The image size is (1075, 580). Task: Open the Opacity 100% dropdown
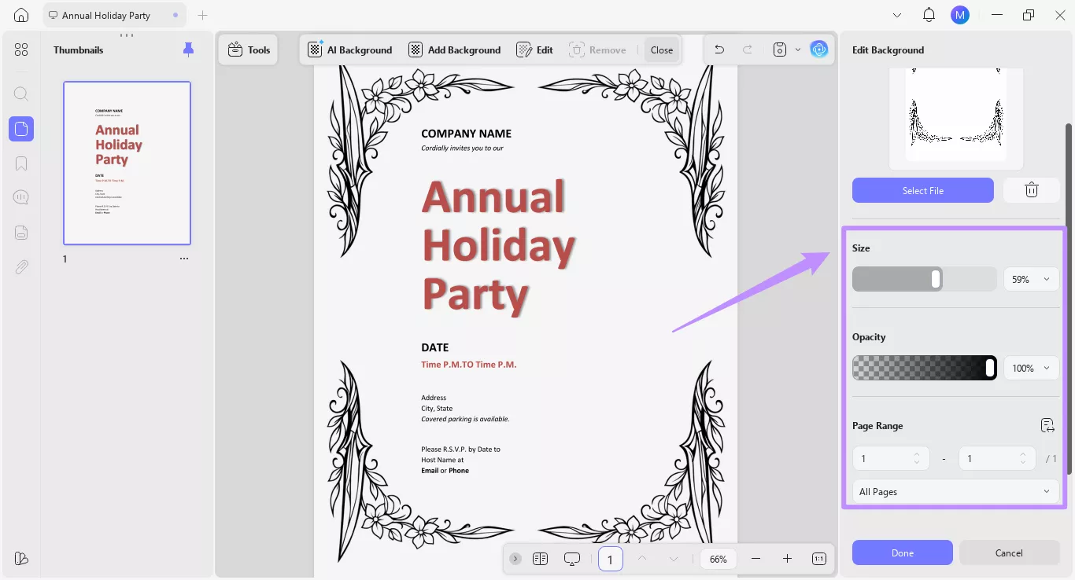1030,368
